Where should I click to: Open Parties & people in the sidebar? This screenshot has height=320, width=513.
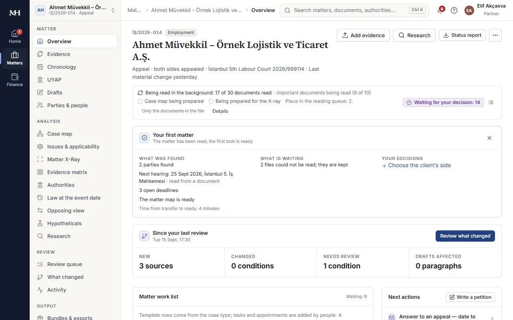(75, 105)
